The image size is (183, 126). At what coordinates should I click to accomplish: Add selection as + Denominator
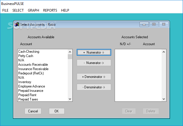94,76
